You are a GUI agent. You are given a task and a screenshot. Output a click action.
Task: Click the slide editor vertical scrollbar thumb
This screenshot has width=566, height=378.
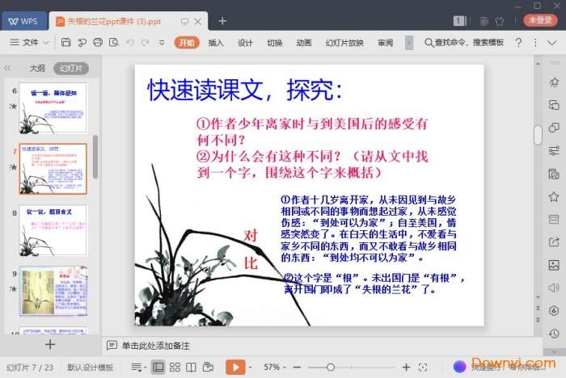click(538, 134)
